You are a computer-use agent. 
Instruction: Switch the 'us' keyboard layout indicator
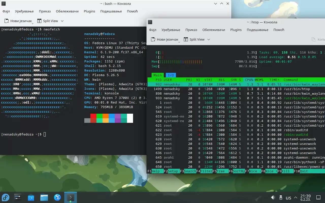(x=288, y=198)
